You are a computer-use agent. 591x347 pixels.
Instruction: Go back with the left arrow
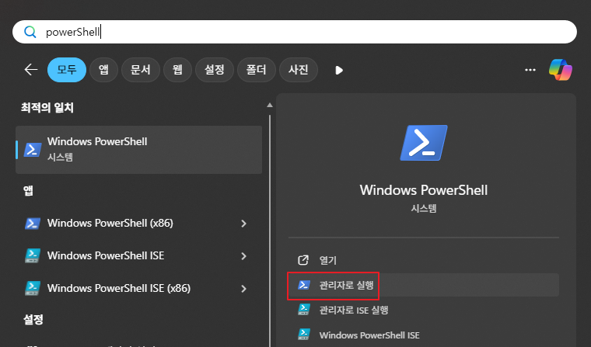tap(31, 70)
